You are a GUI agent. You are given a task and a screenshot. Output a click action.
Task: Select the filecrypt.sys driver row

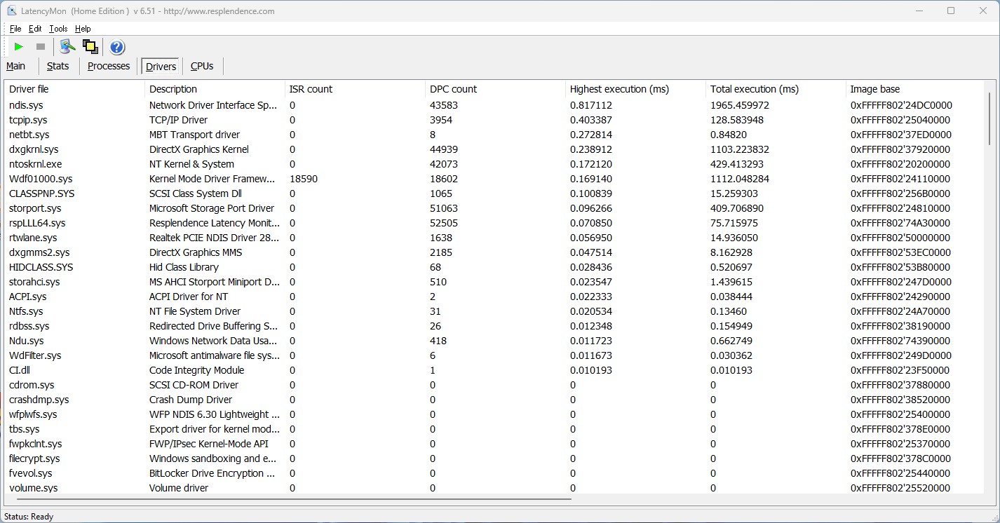(x=494, y=459)
